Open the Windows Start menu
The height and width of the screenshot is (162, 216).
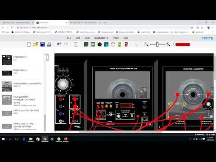click(3, 139)
